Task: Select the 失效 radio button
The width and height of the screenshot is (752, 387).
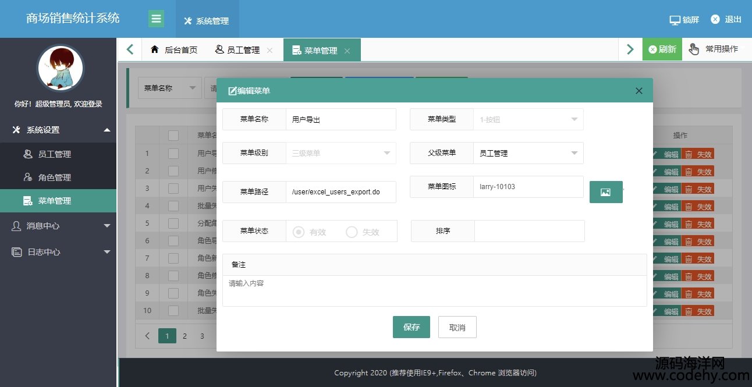Action: [352, 232]
